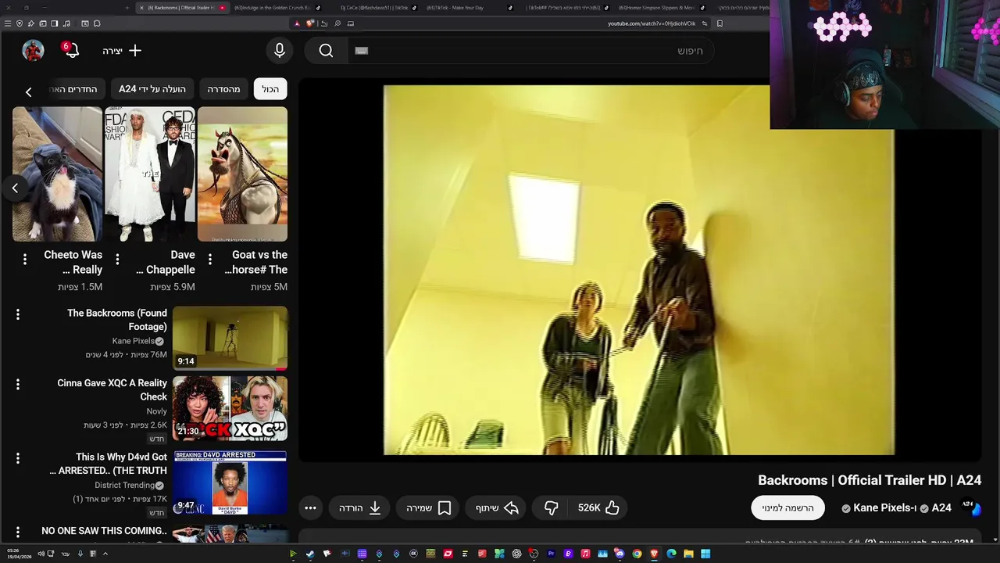Open Microsoft Edge from the taskbar
1000x563 pixels.
(671, 554)
